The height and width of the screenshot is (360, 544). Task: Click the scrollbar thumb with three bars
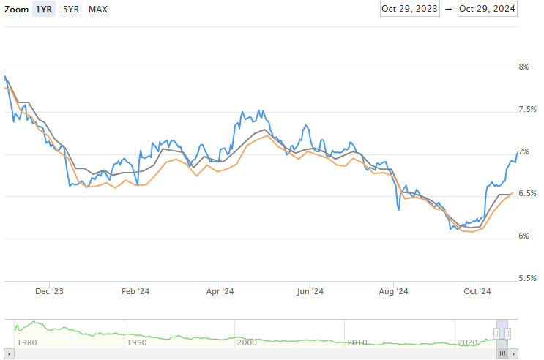point(502,354)
